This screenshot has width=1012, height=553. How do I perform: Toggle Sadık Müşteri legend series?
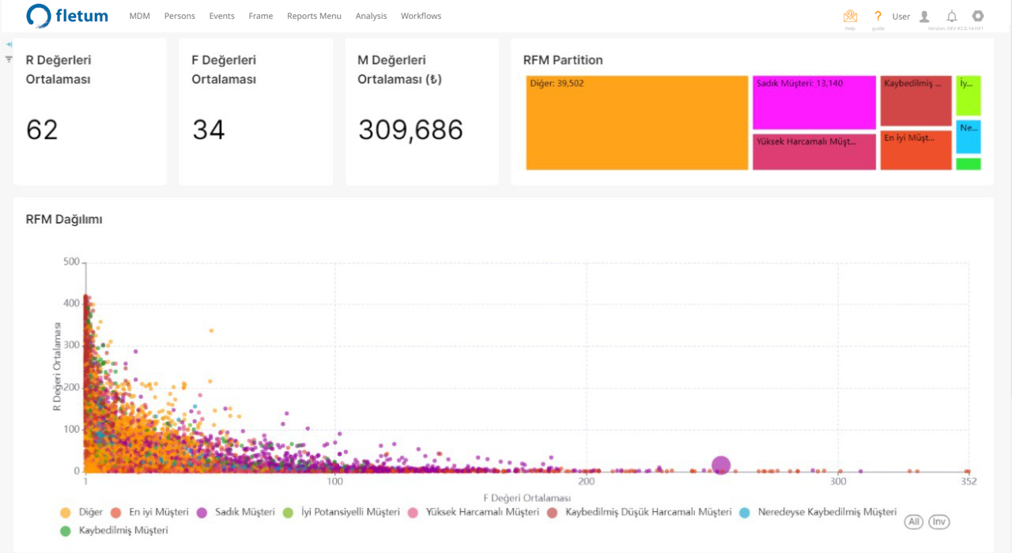pos(236,512)
